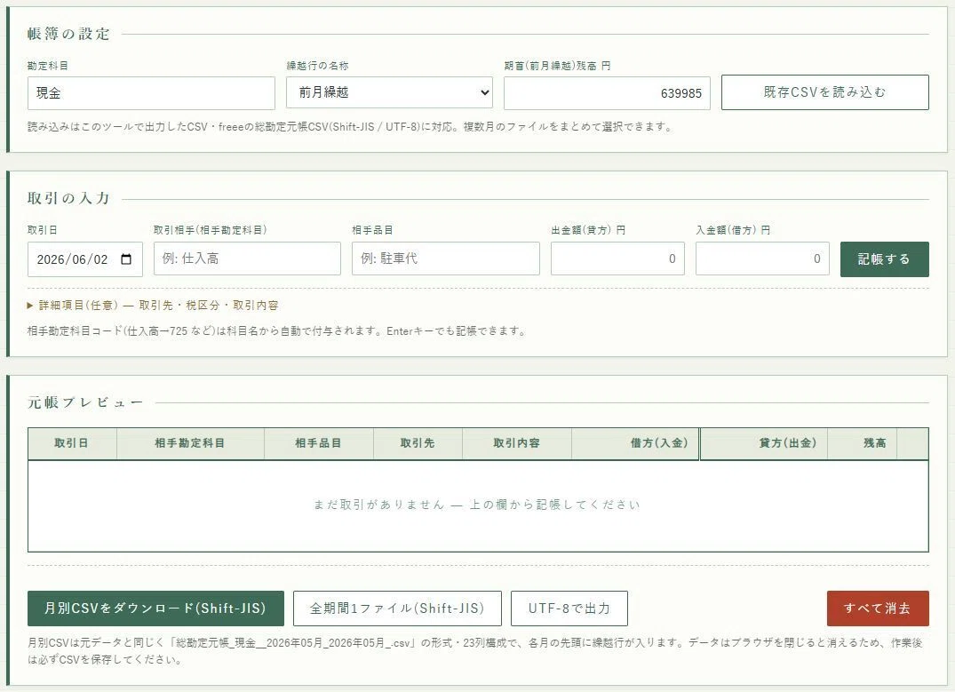Click the CSV import help text mentioning freee

[x=350, y=127]
